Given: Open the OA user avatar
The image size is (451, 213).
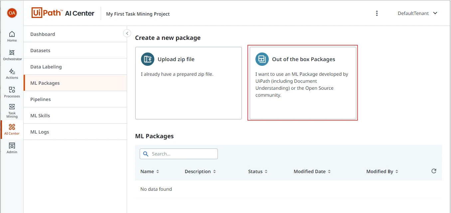Looking at the screenshot, I should click(x=12, y=13).
